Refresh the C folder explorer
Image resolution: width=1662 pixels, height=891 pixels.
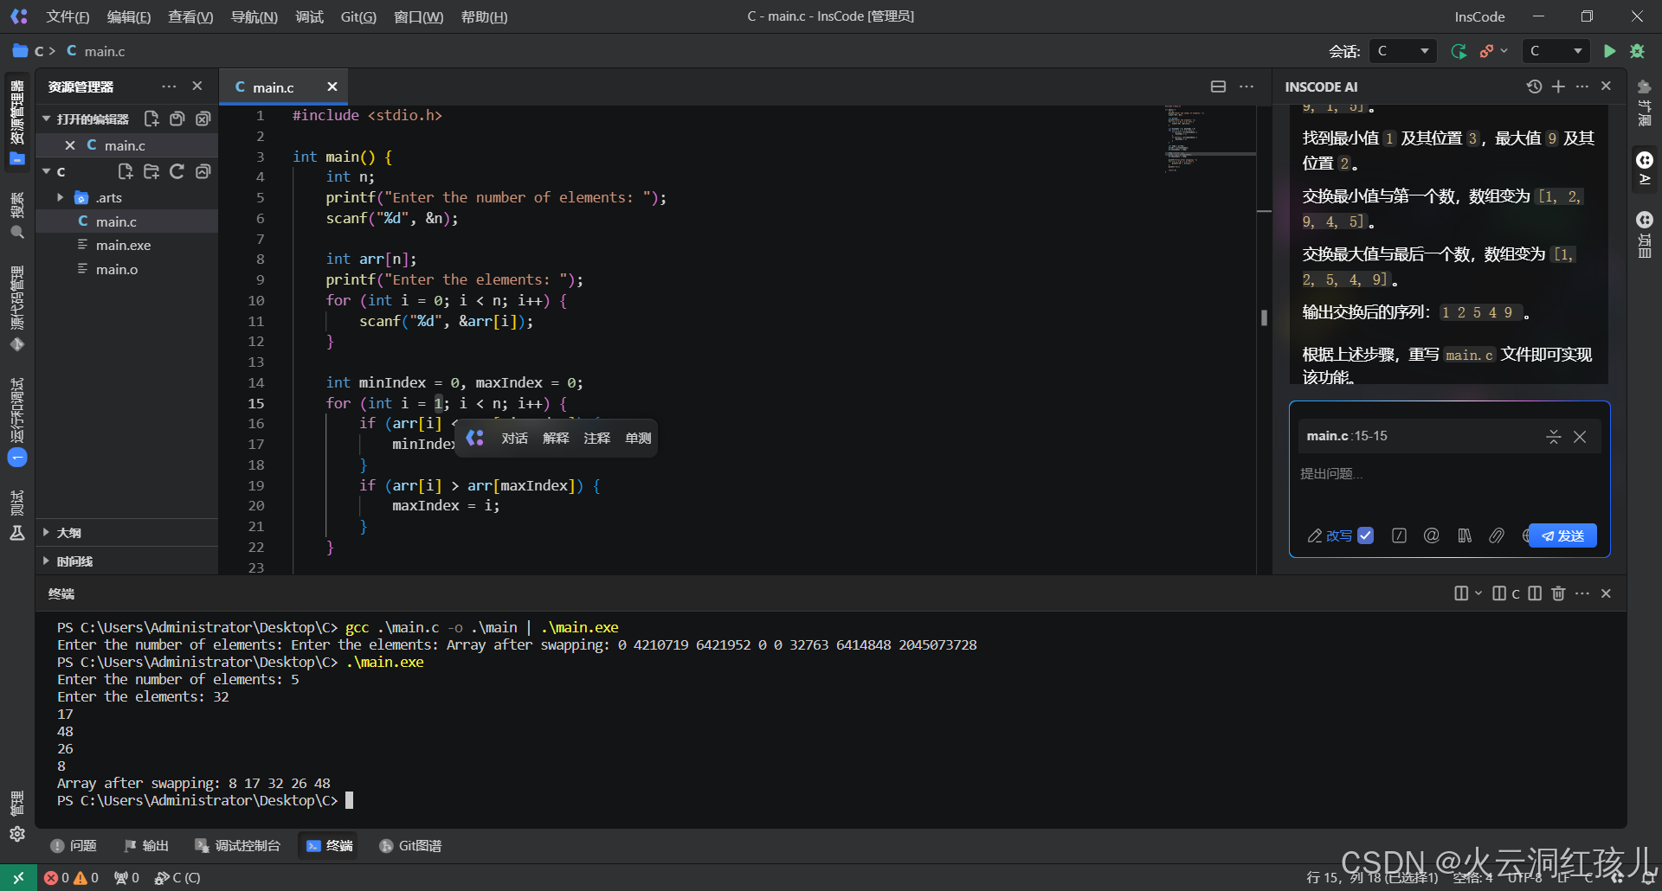[177, 171]
